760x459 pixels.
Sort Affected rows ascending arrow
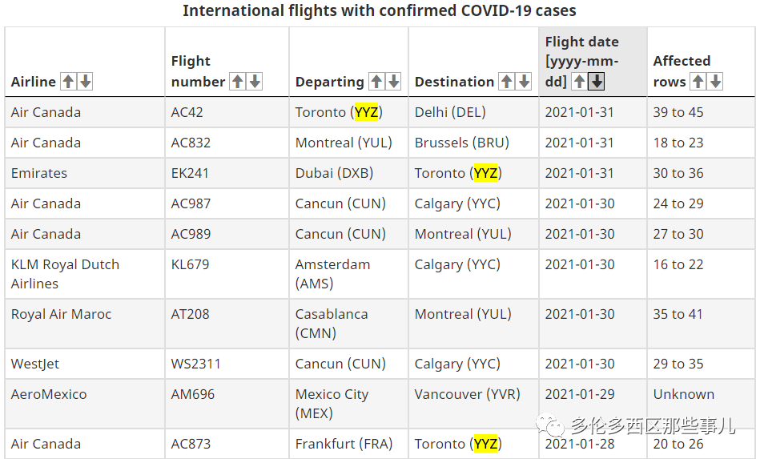tap(698, 82)
